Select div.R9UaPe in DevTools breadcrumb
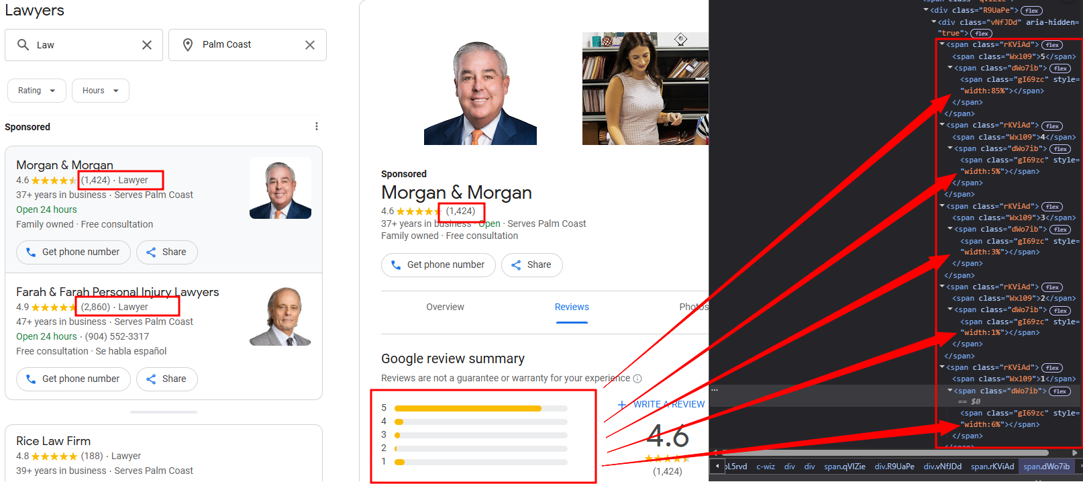 tap(894, 467)
